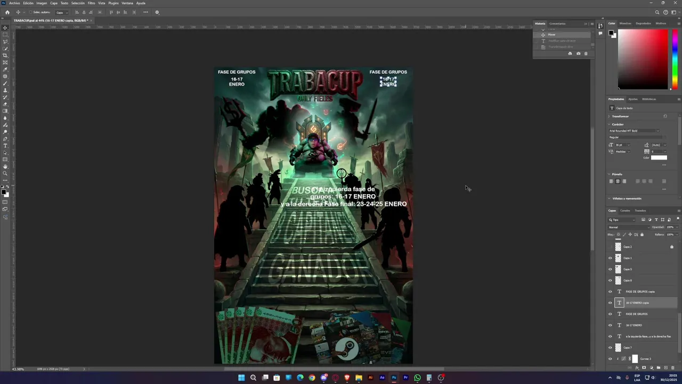This screenshot has width=682, height=384.
Task: Select the Clone Stamp tool
Action: point(5,90)
